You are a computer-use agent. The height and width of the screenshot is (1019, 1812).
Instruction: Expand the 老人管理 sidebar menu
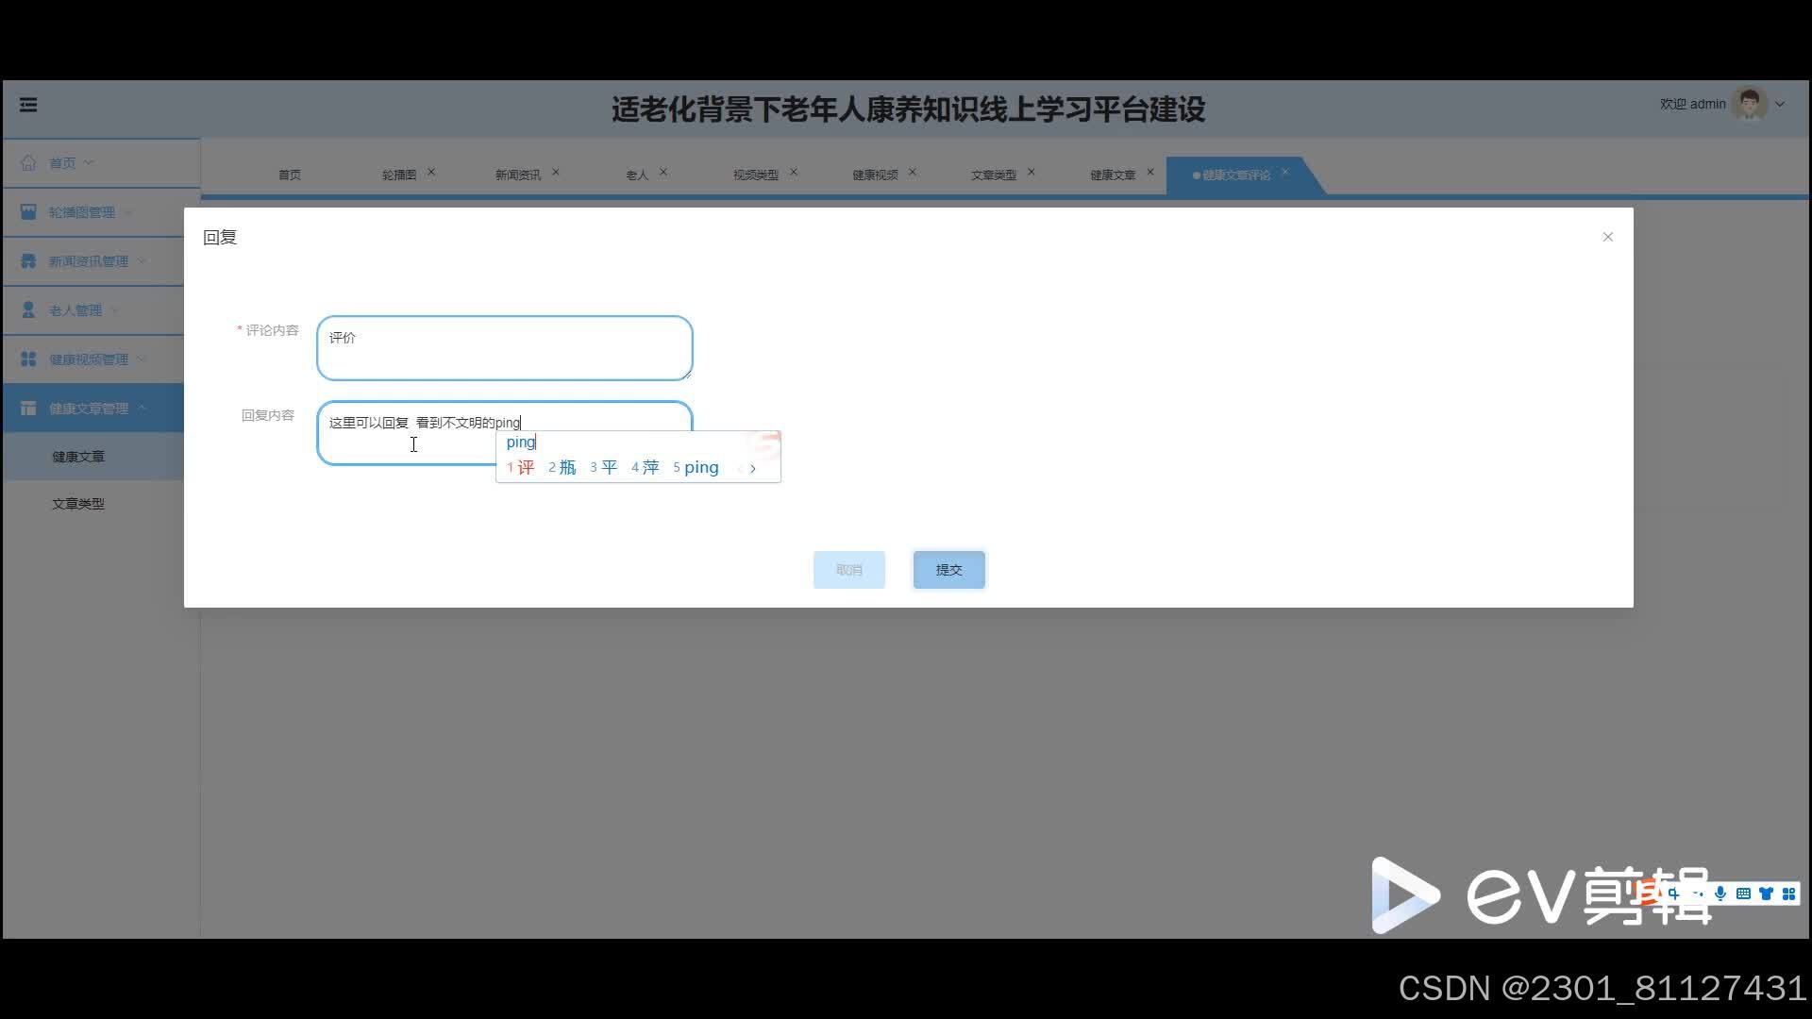(x=75, y=310)
